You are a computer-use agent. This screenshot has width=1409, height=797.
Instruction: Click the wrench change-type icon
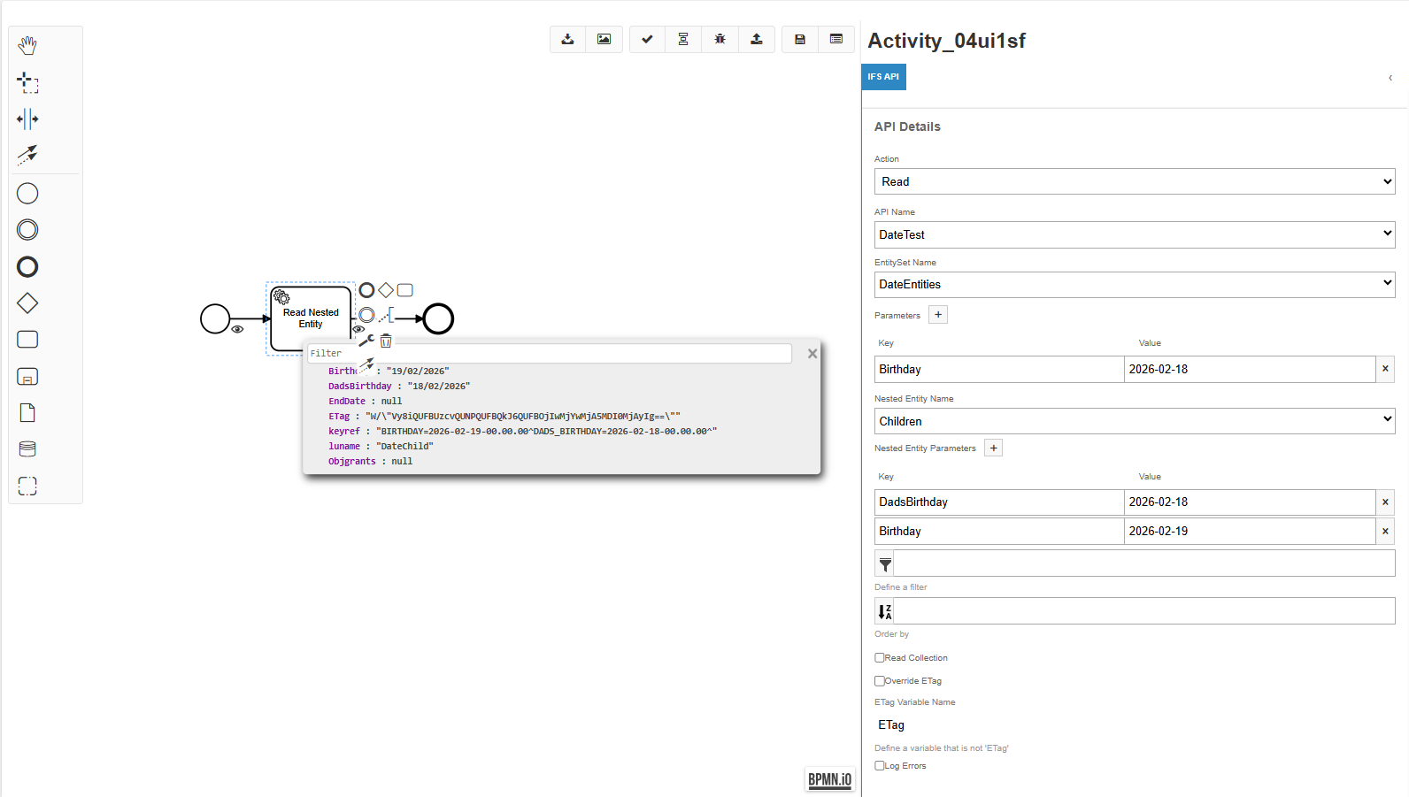pos(366,341)
